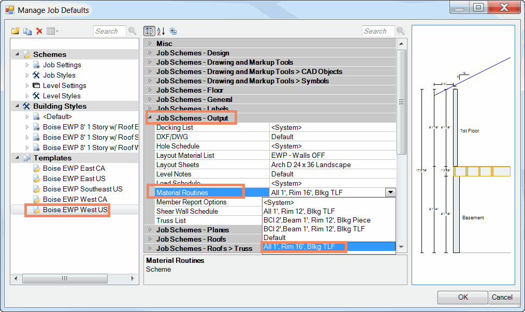Collapse the Building Styles group
Viewport: 525px width, 312px height.
17,106
